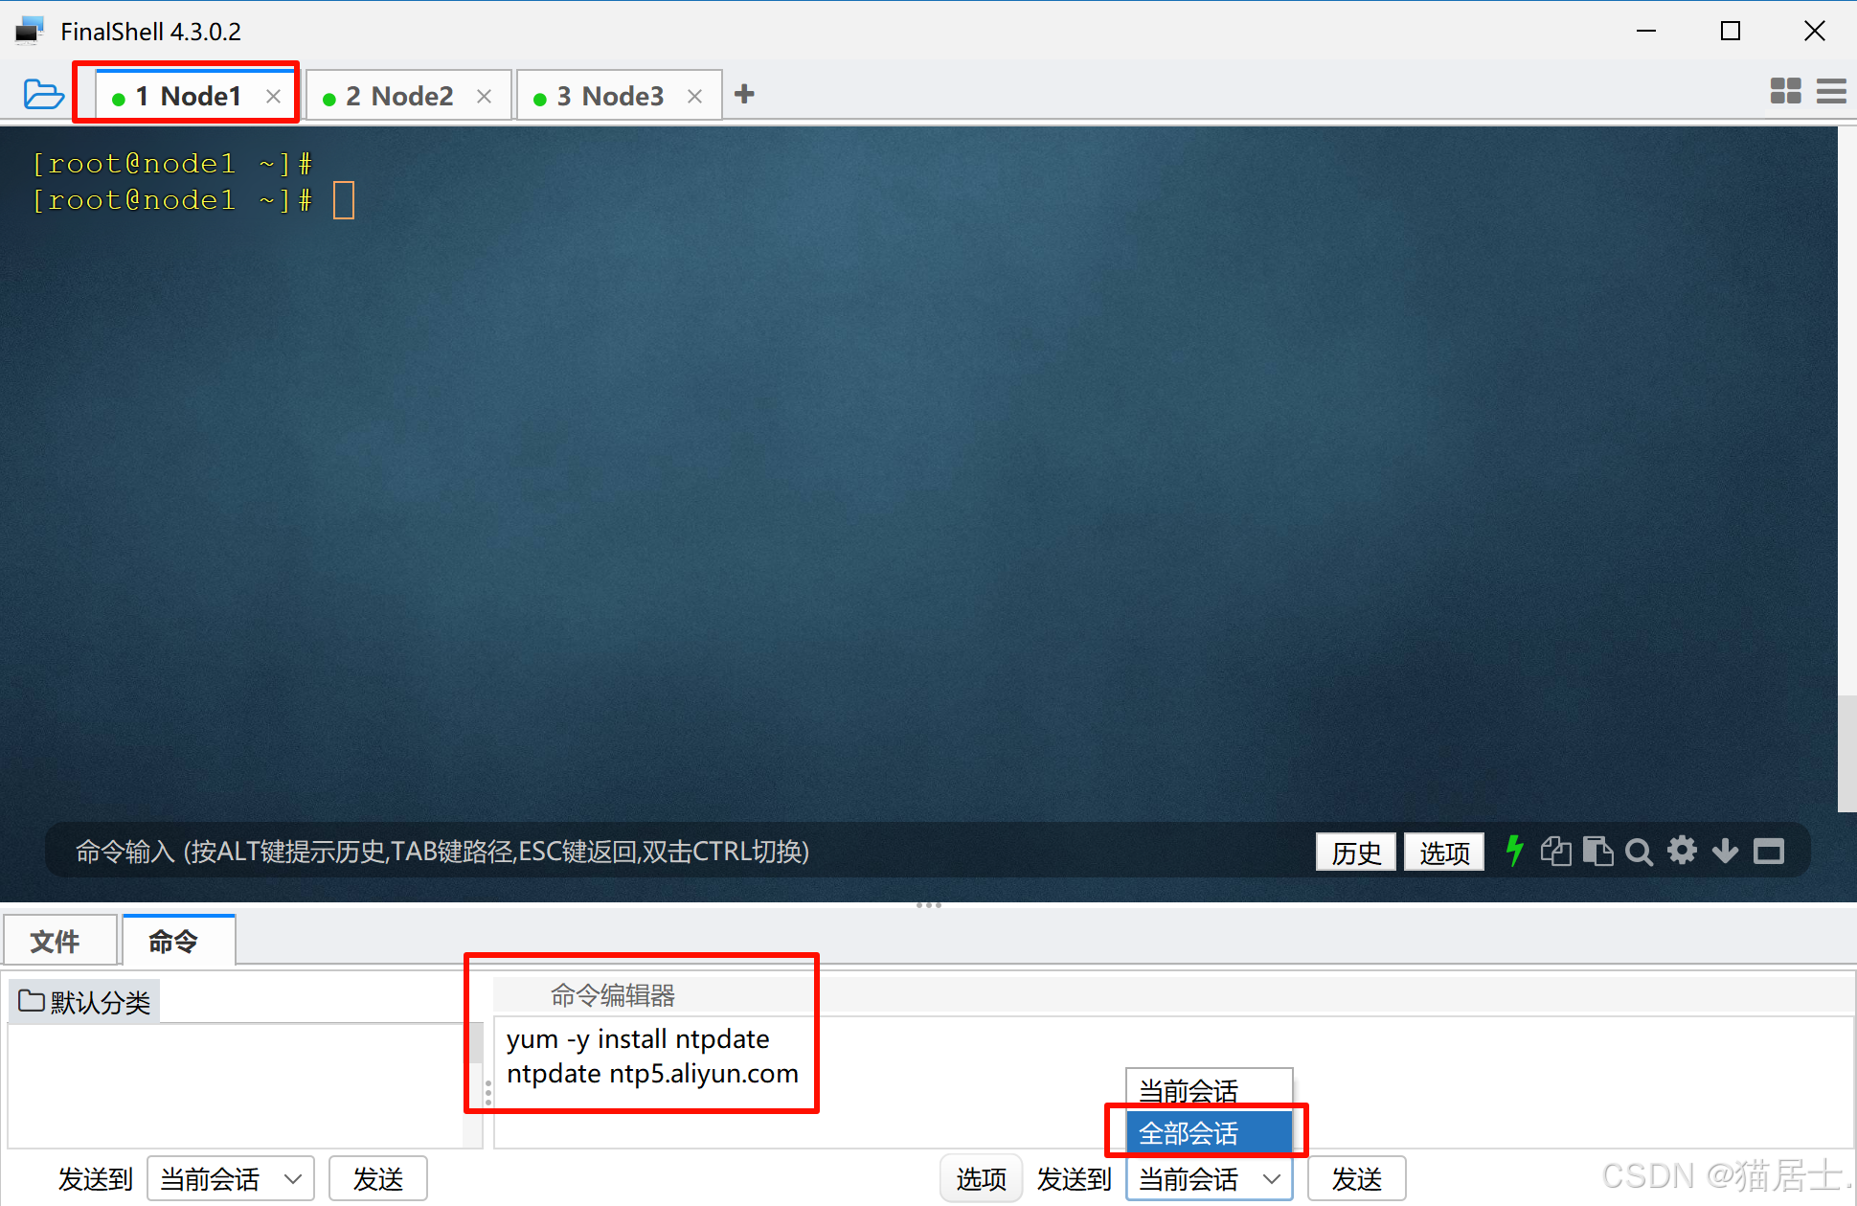The width and height of the screenshot is (1857, 1206).
Task: Select the 默认分类 folder item
Action: (86, 1002)
